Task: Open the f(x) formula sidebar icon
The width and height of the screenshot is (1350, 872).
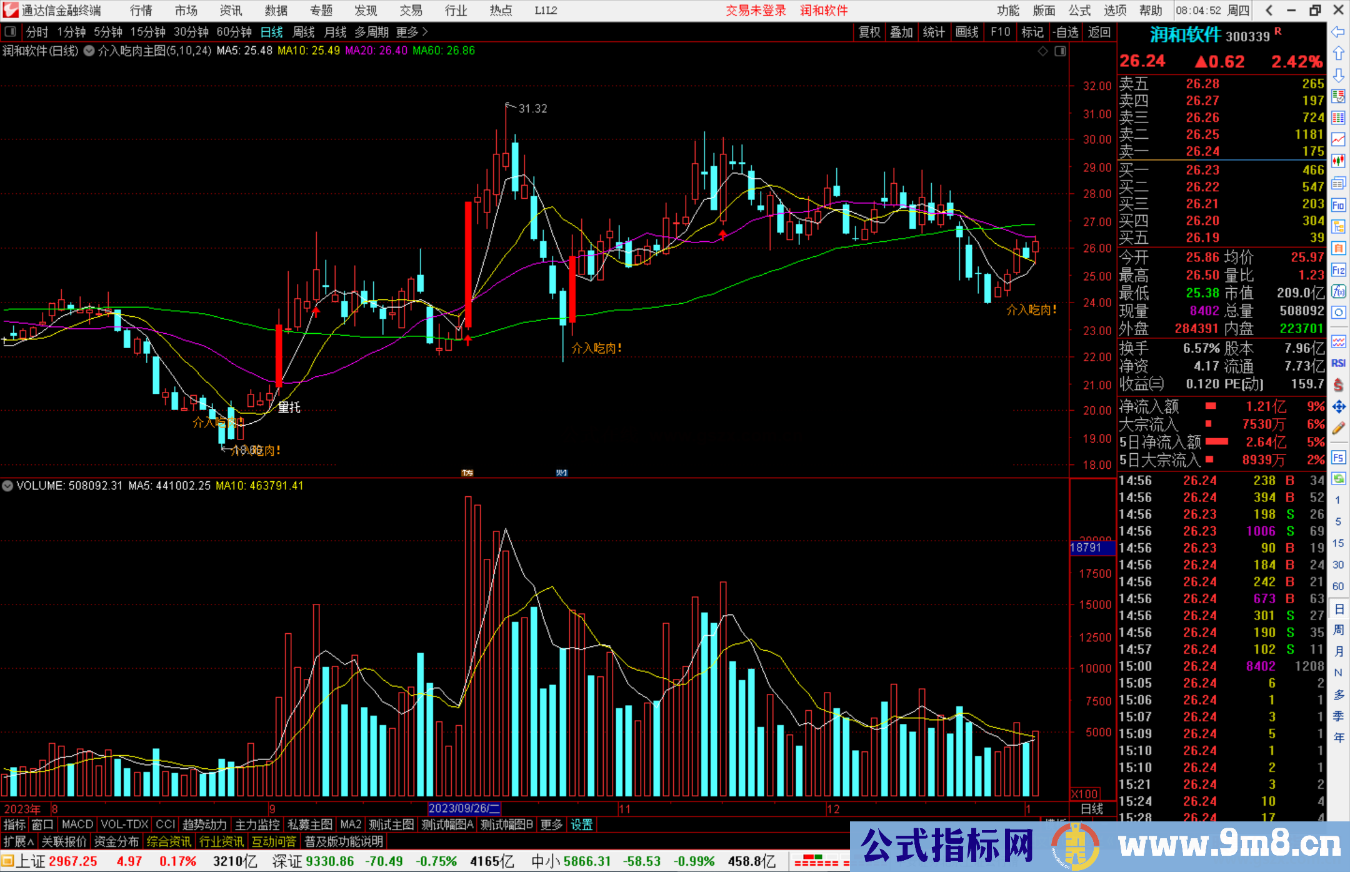Action: point(1338,291)
